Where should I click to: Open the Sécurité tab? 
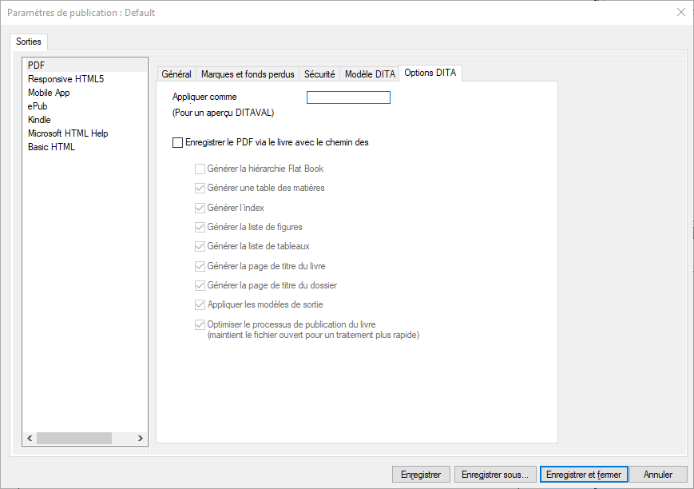319,74
